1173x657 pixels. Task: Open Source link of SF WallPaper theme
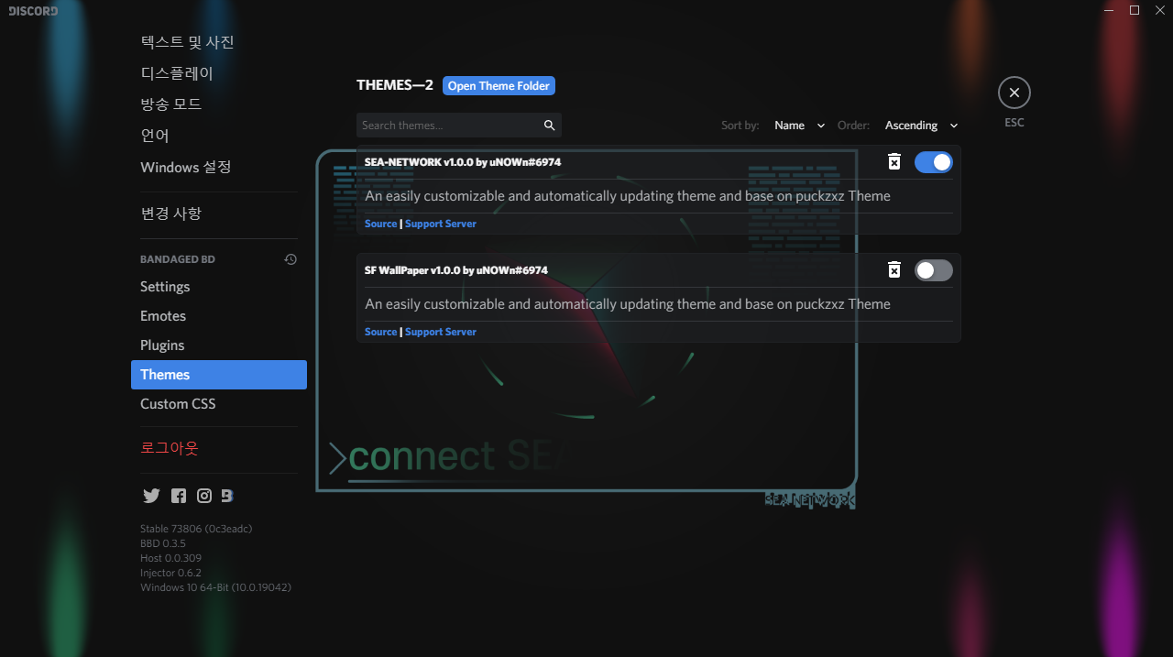click(x=380, y=332)
